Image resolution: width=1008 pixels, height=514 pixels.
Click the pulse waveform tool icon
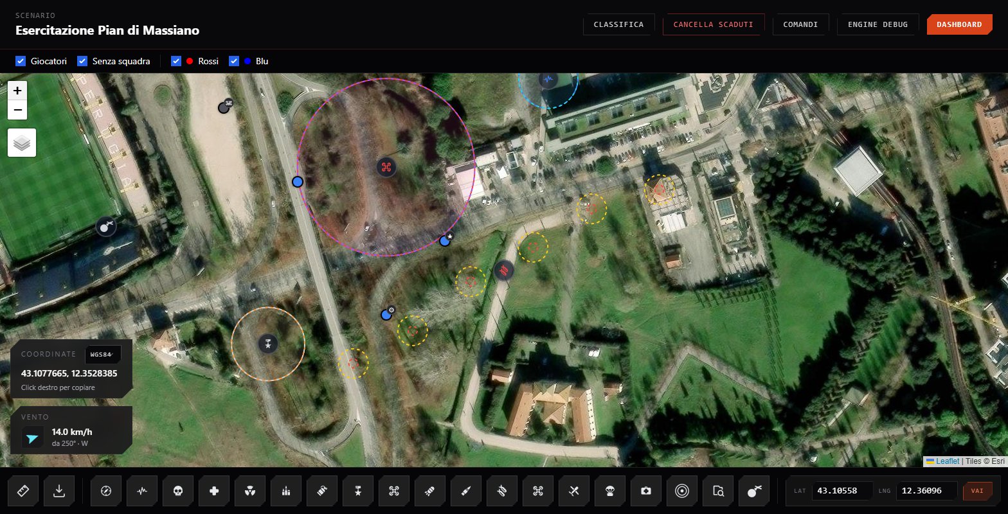point(142,491)
